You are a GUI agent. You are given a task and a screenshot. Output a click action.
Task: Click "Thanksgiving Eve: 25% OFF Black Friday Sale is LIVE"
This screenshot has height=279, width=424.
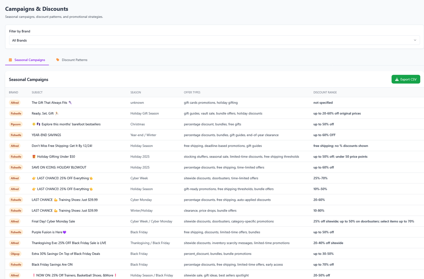coord(69,243)
